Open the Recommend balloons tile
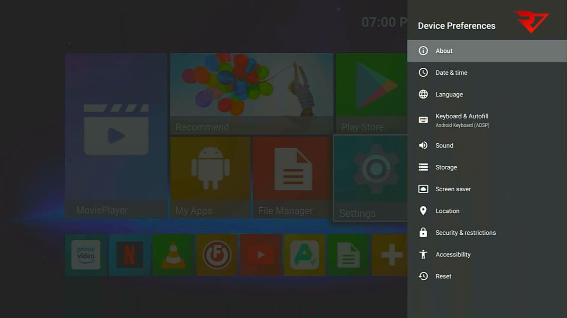 [x=251, y=94]
